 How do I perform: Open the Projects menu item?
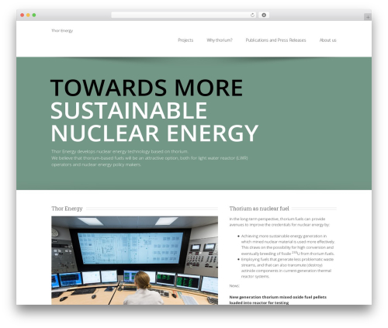coord(185,40)
